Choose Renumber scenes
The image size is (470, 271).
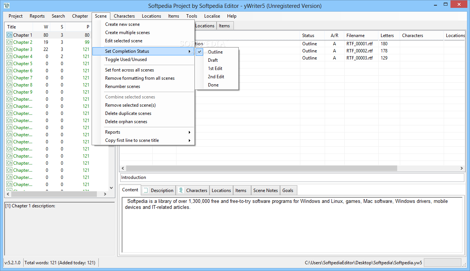(143, 86)
